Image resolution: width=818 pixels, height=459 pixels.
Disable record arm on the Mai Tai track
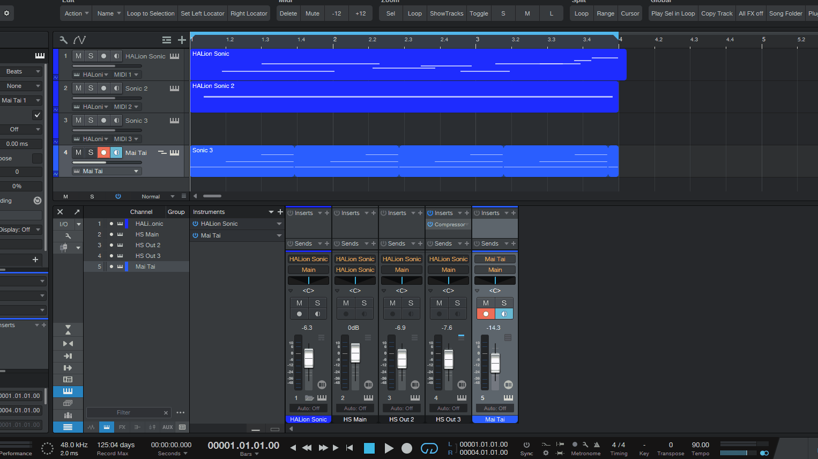tap(103, 152)
